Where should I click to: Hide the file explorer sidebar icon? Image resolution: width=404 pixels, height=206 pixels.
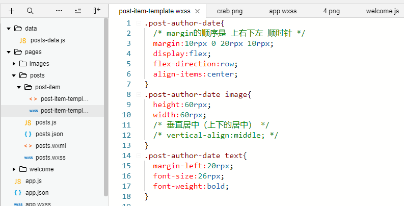[97, 11]
